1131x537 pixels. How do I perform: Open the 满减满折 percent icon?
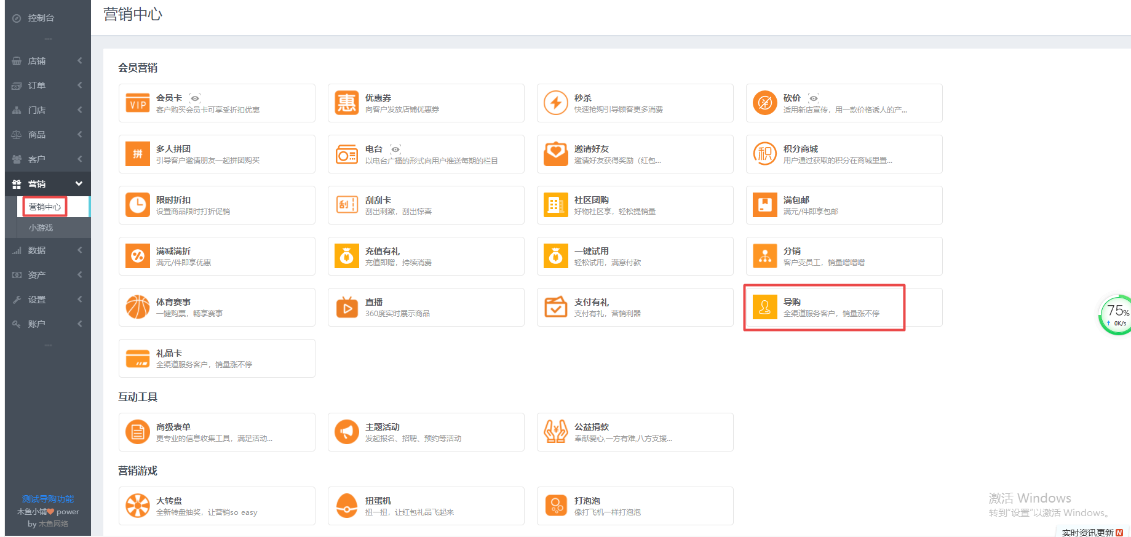(138, 256)
